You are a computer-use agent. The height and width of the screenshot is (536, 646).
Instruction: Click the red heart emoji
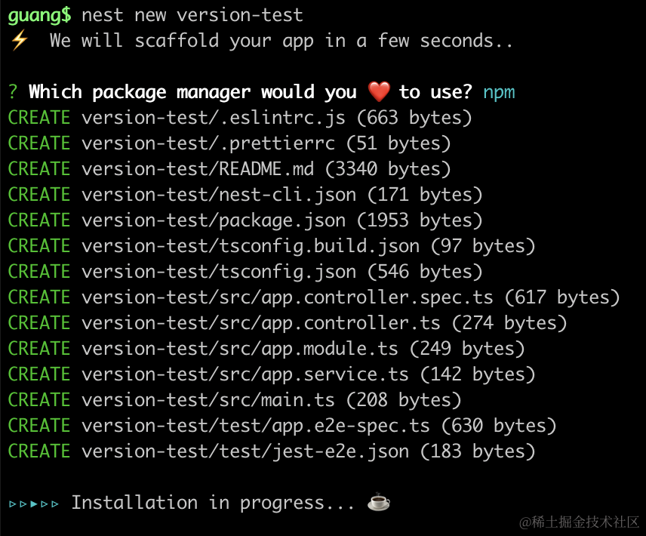[x=379, y=92]
